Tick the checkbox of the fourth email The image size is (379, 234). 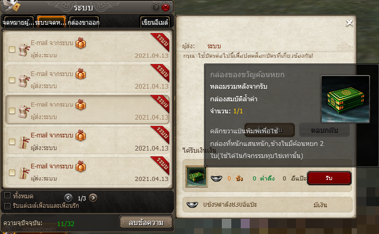coord(12,142)
